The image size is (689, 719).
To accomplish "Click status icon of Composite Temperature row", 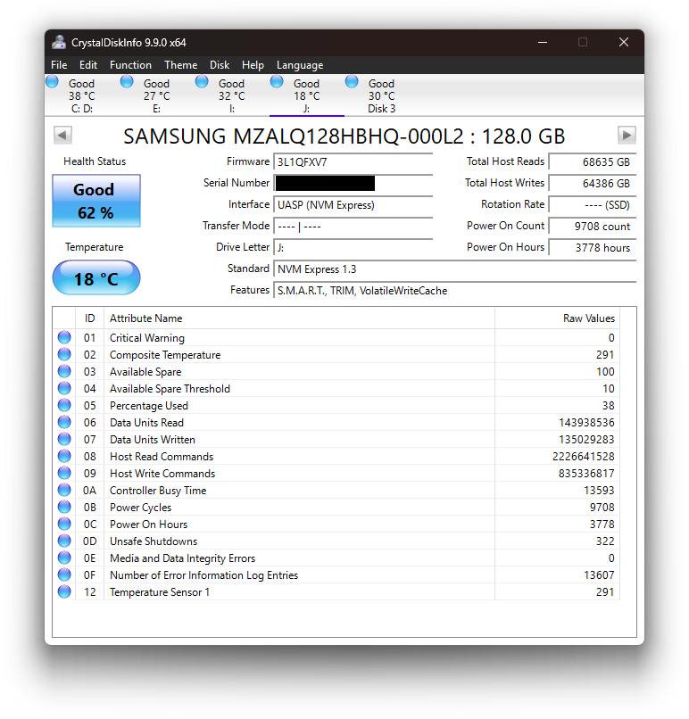I will pos(64,354).
